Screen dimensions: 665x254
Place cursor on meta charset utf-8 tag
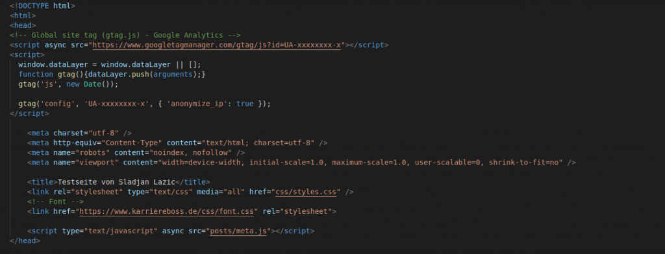79,133
